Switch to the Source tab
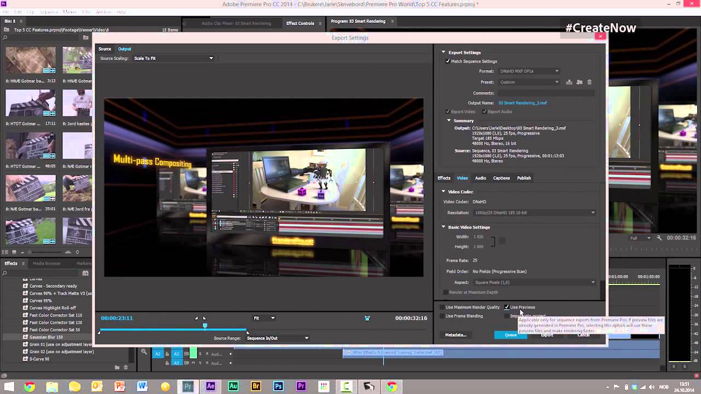The width and height of the screenshot is (701, 394). [x=105, y=49]
